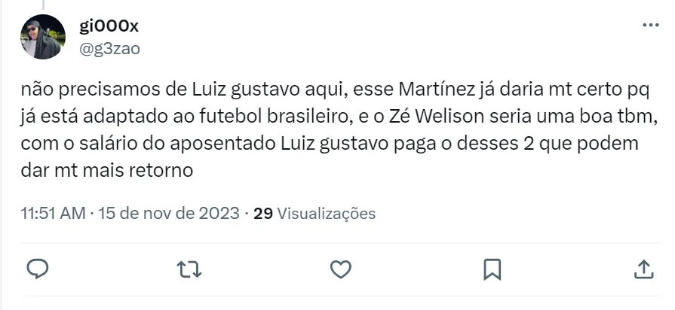Click the thread connector line above the avatar
This screenshot has height=310, width=675.
pos(44,5)
